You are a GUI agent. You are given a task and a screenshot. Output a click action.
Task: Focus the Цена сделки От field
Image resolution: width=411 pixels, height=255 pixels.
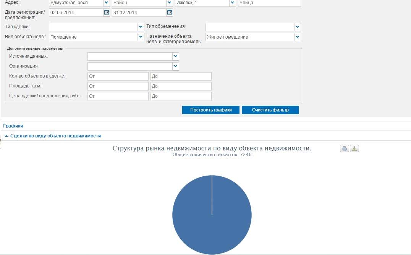118,96
